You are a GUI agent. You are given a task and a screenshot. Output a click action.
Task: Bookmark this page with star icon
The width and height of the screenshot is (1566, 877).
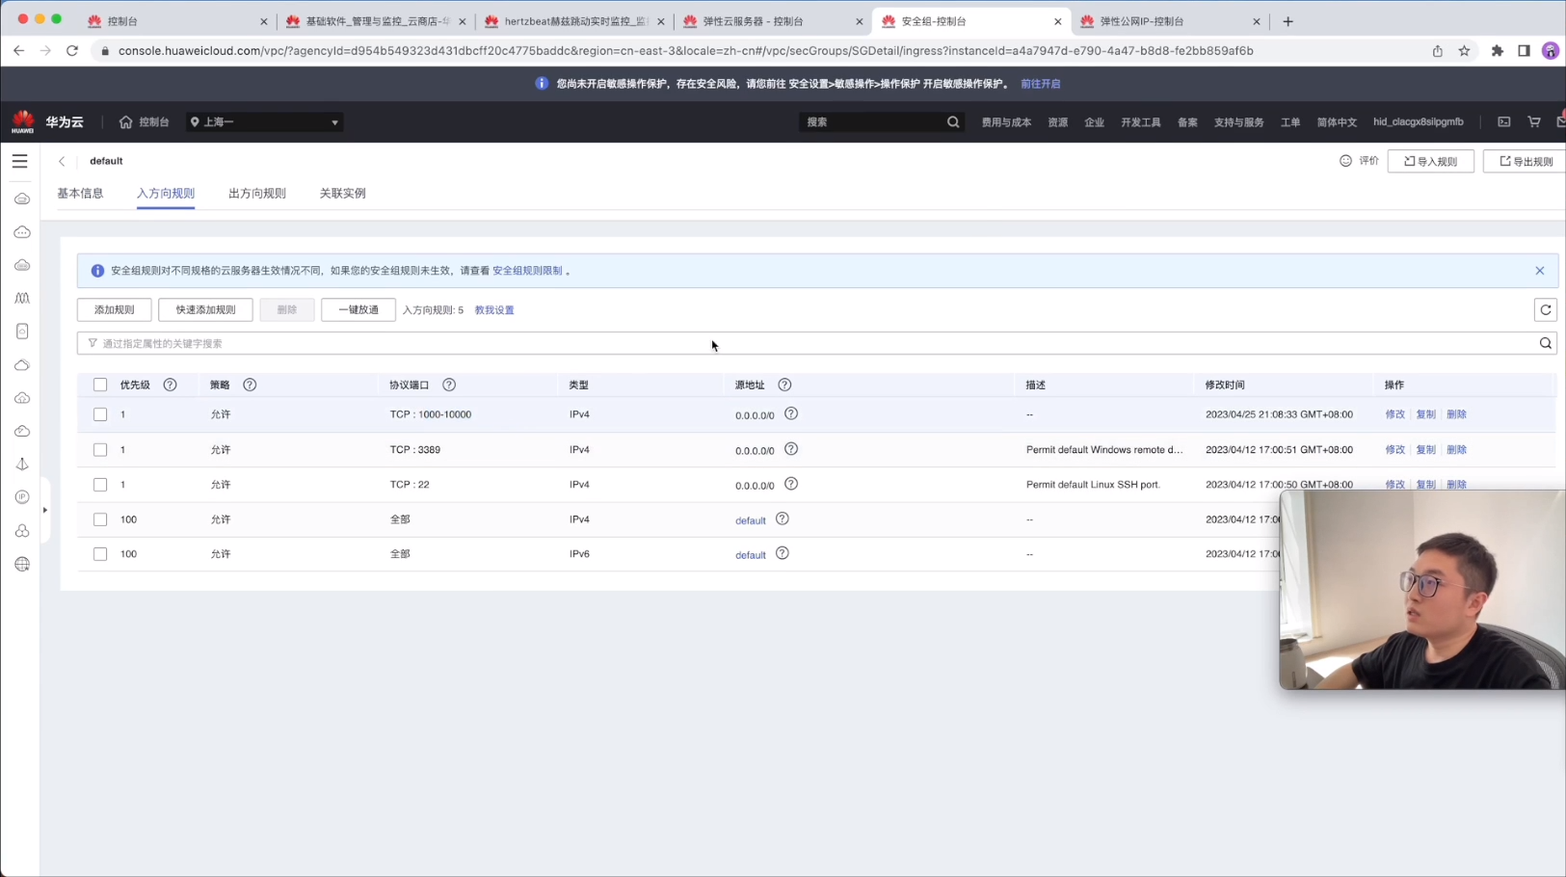coord(1464,51)
